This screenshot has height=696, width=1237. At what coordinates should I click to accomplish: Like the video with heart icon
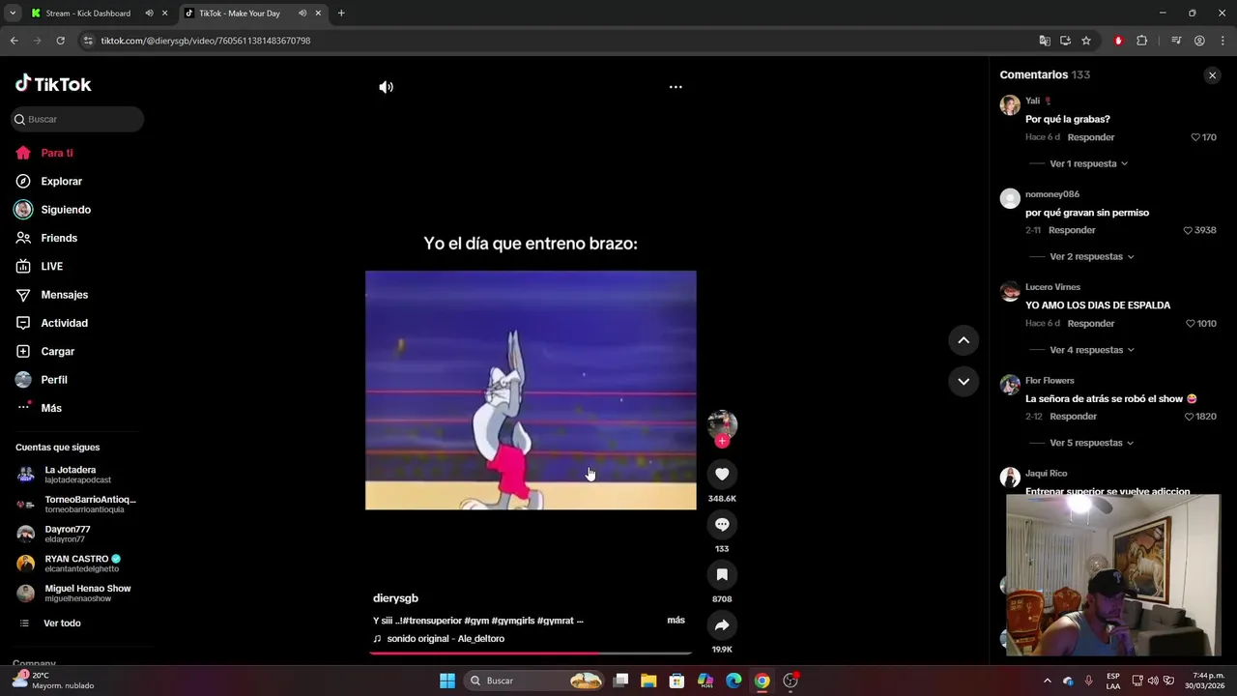tap(722, 474)
